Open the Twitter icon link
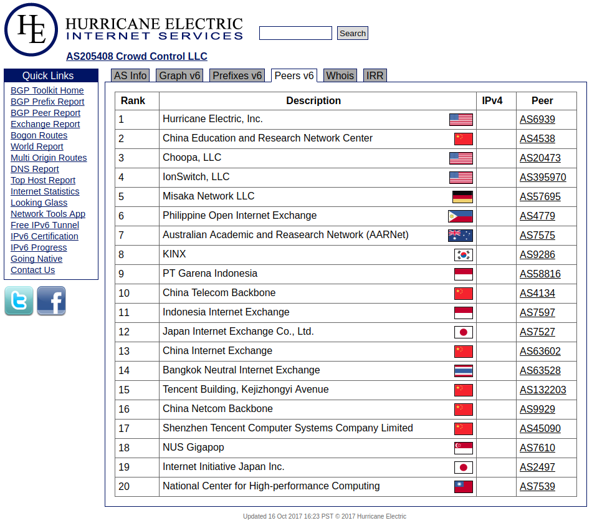Viewport: 597px width, 523px height. click(x=19, y=301)
